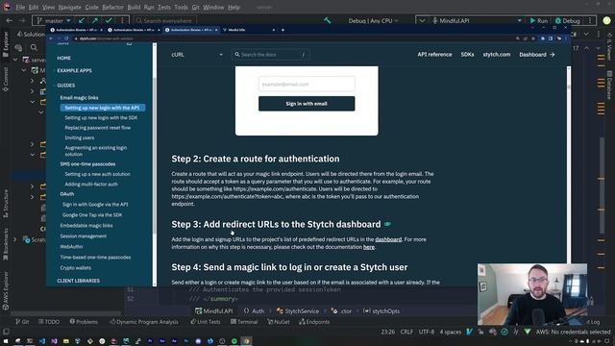Expand the Scratches tree node
This screenshot has width=615, height=346.
click(15, 239)
